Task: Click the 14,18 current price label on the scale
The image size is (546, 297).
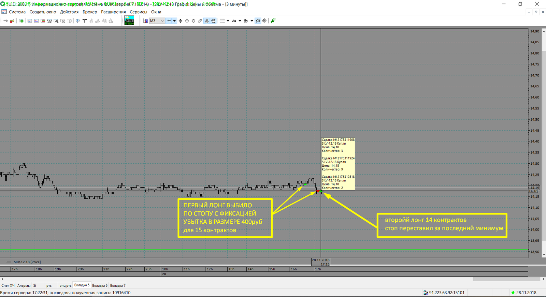Action: pyautogui.click(x=533, y=191)
